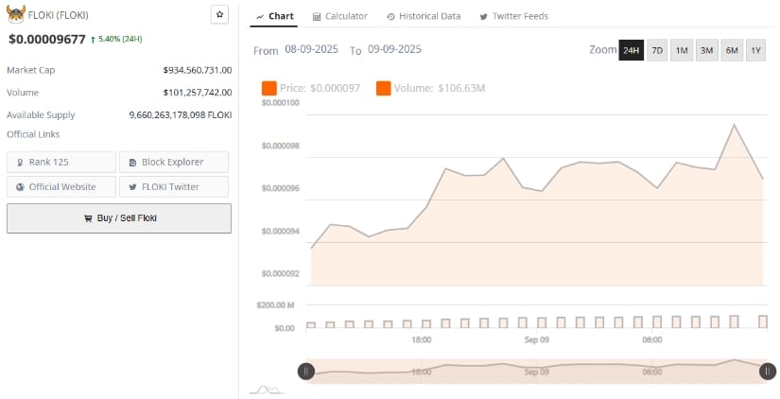Select the 24H zoom range
This screenshot has width=780, height=399.
coord(632,50)
